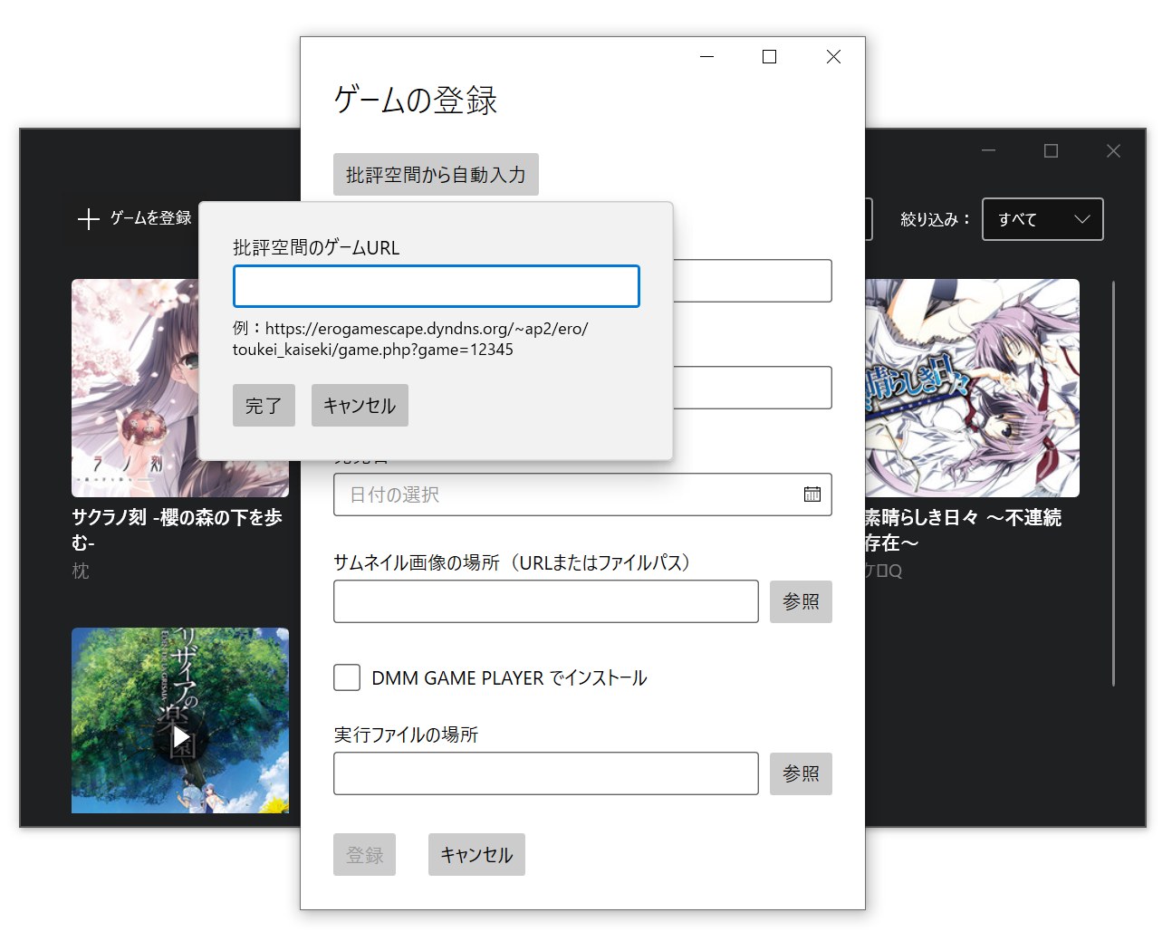The image size is (1172, 941).
Task: Click the disabled 登録 button
Action: point(364,855)
